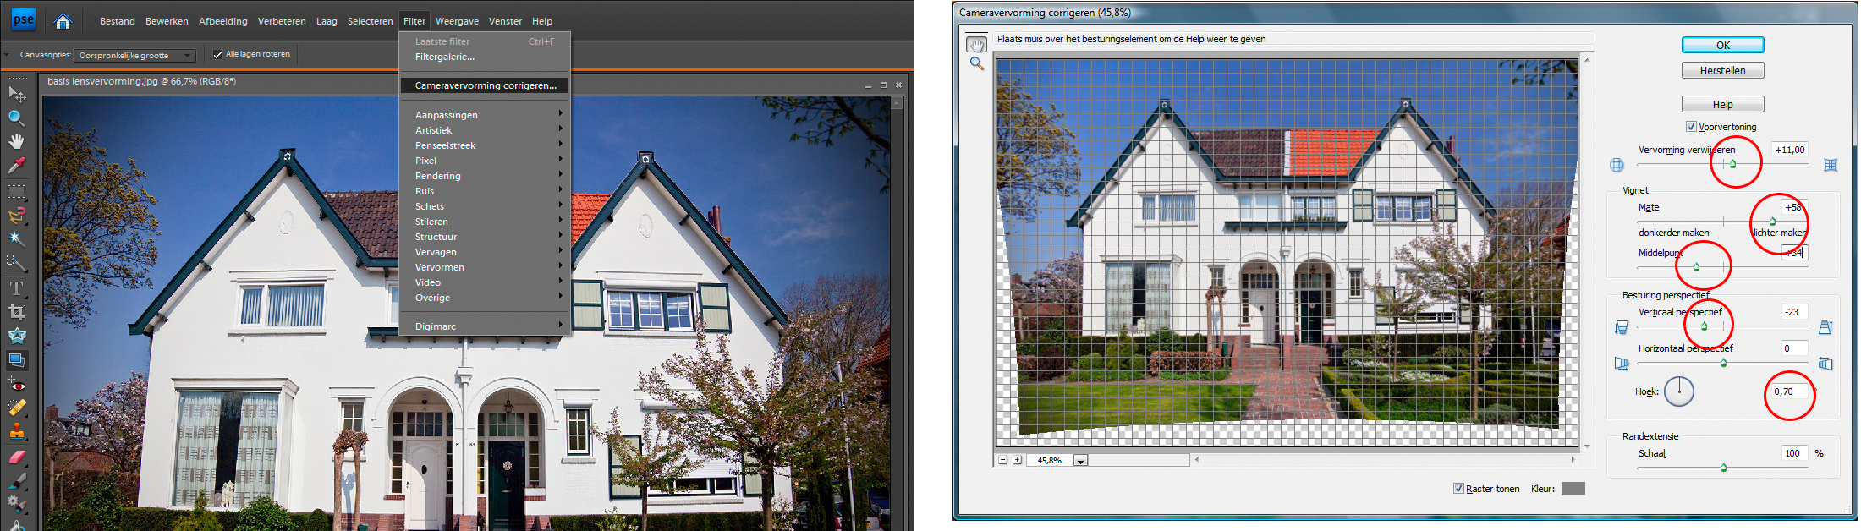Select the Straighten tool
Viewport: 1861px width, 531px height.
[x=16, y=359]
